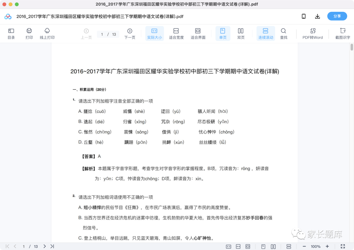
Task: Zoom in with the plus button
Action: tap(327, 246)
